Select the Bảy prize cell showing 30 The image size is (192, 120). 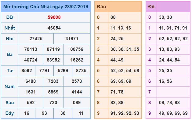tap(63, 113)
